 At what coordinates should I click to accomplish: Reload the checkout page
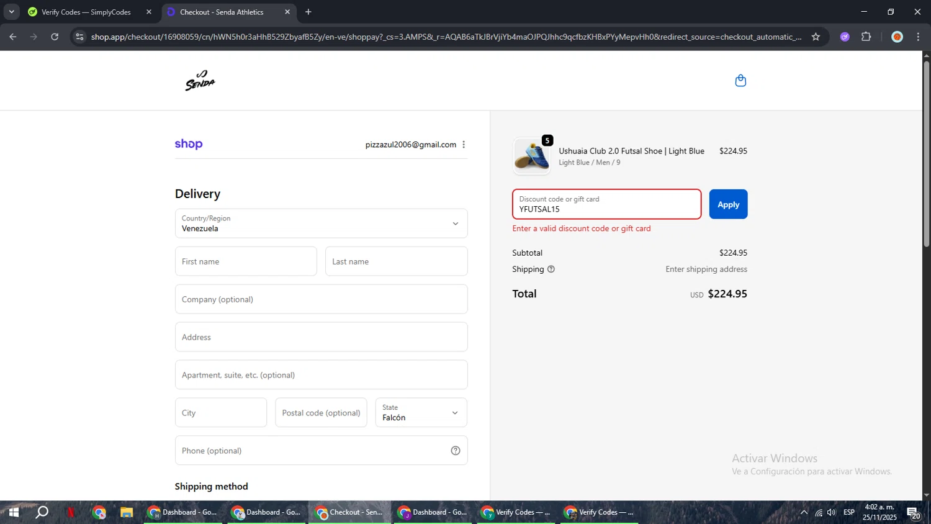click(55, 37)
